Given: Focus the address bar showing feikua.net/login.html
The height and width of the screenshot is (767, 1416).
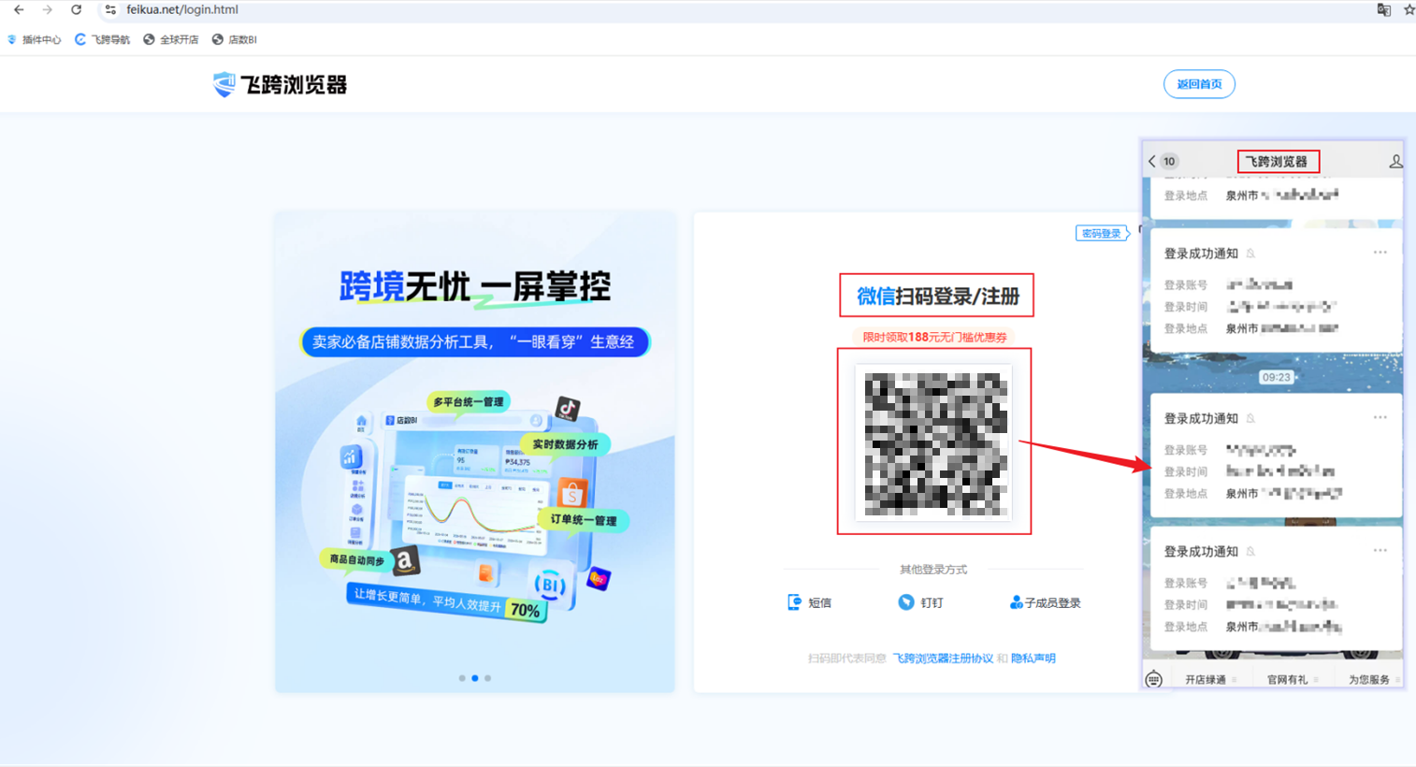Looking at the screenshot, I should [x=730, y=10].
